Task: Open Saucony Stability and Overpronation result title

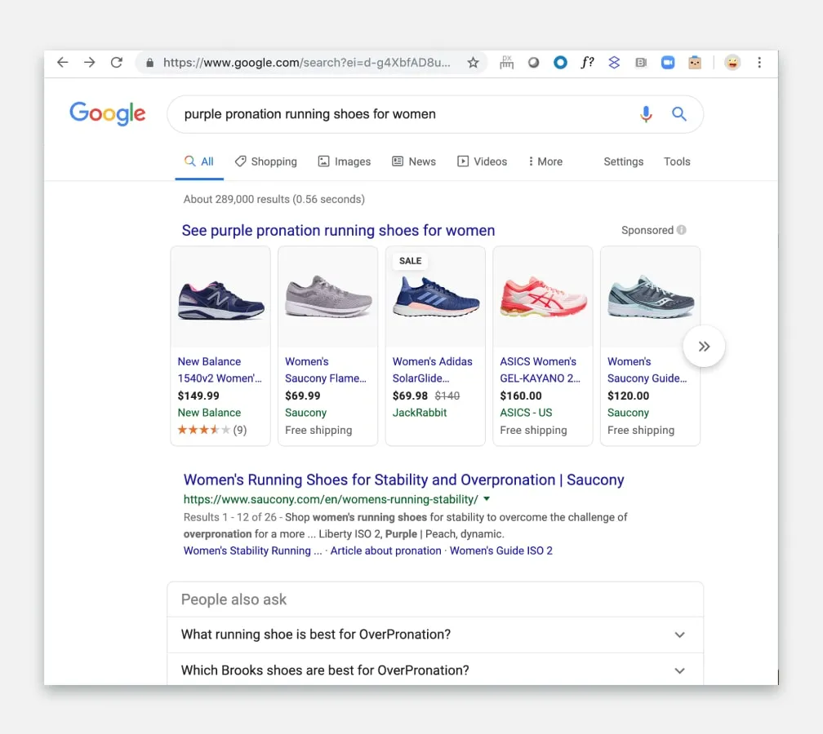Action: click(x=403, y=480)
